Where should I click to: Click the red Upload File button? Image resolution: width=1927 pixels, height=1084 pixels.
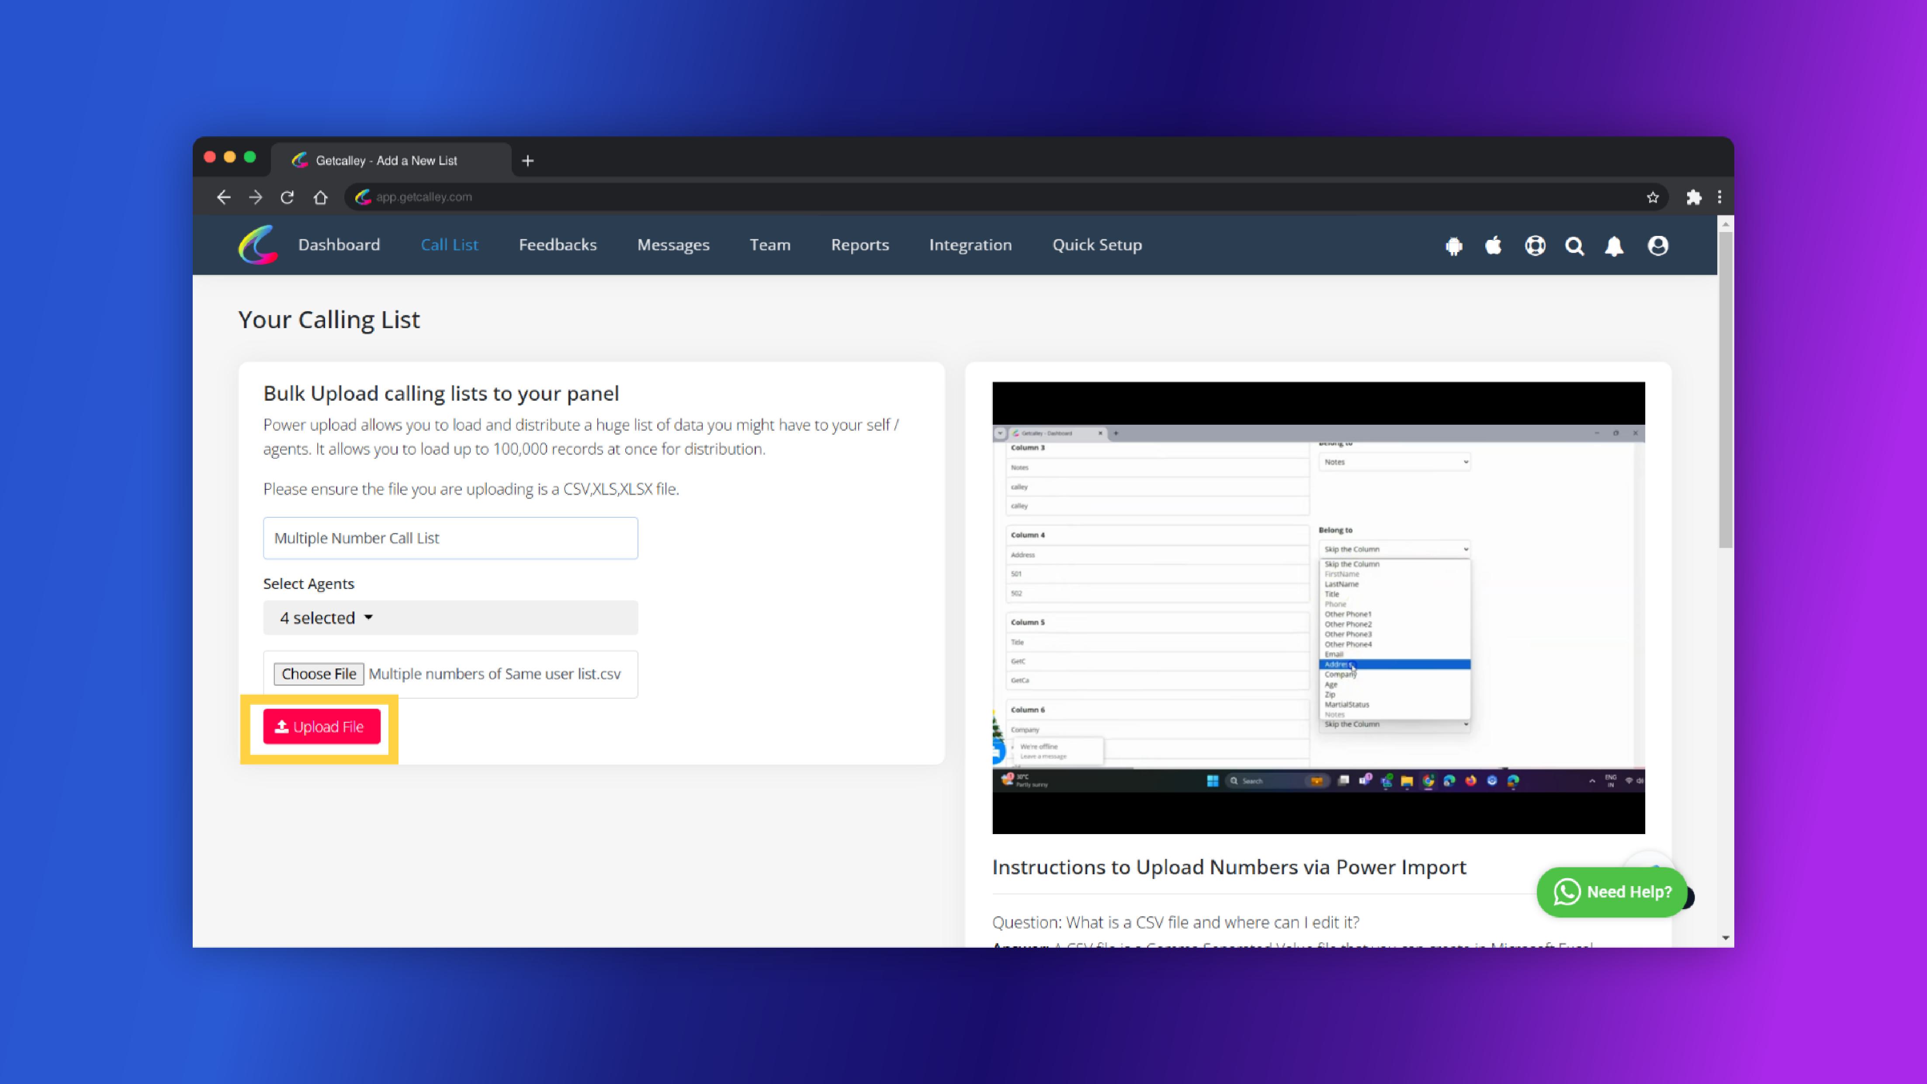pyautogui.click(x=322, y=727)
